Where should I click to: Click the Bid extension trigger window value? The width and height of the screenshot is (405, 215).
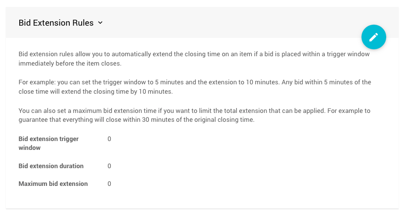click(109, 139)
